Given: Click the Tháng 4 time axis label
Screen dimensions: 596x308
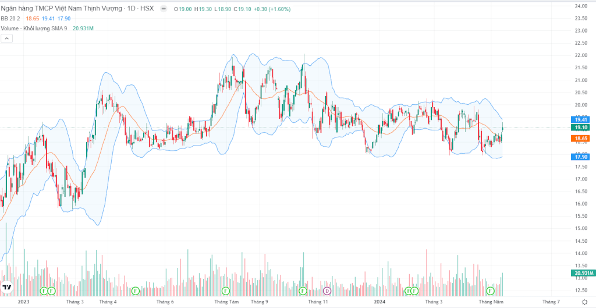Looking at the screenshot, I should click(108, 302).
